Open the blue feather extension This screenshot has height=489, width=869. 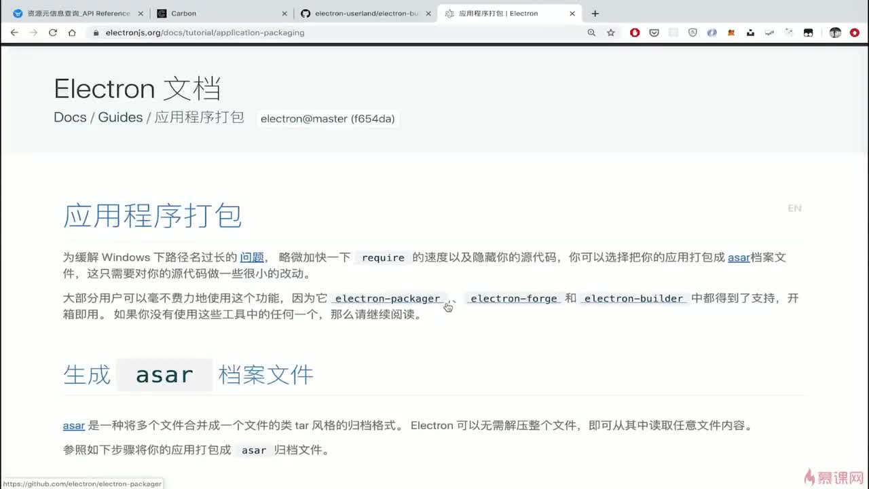(711, 33)
